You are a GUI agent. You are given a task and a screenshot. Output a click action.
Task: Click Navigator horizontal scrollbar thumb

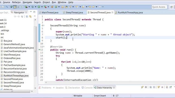[15, 91]
